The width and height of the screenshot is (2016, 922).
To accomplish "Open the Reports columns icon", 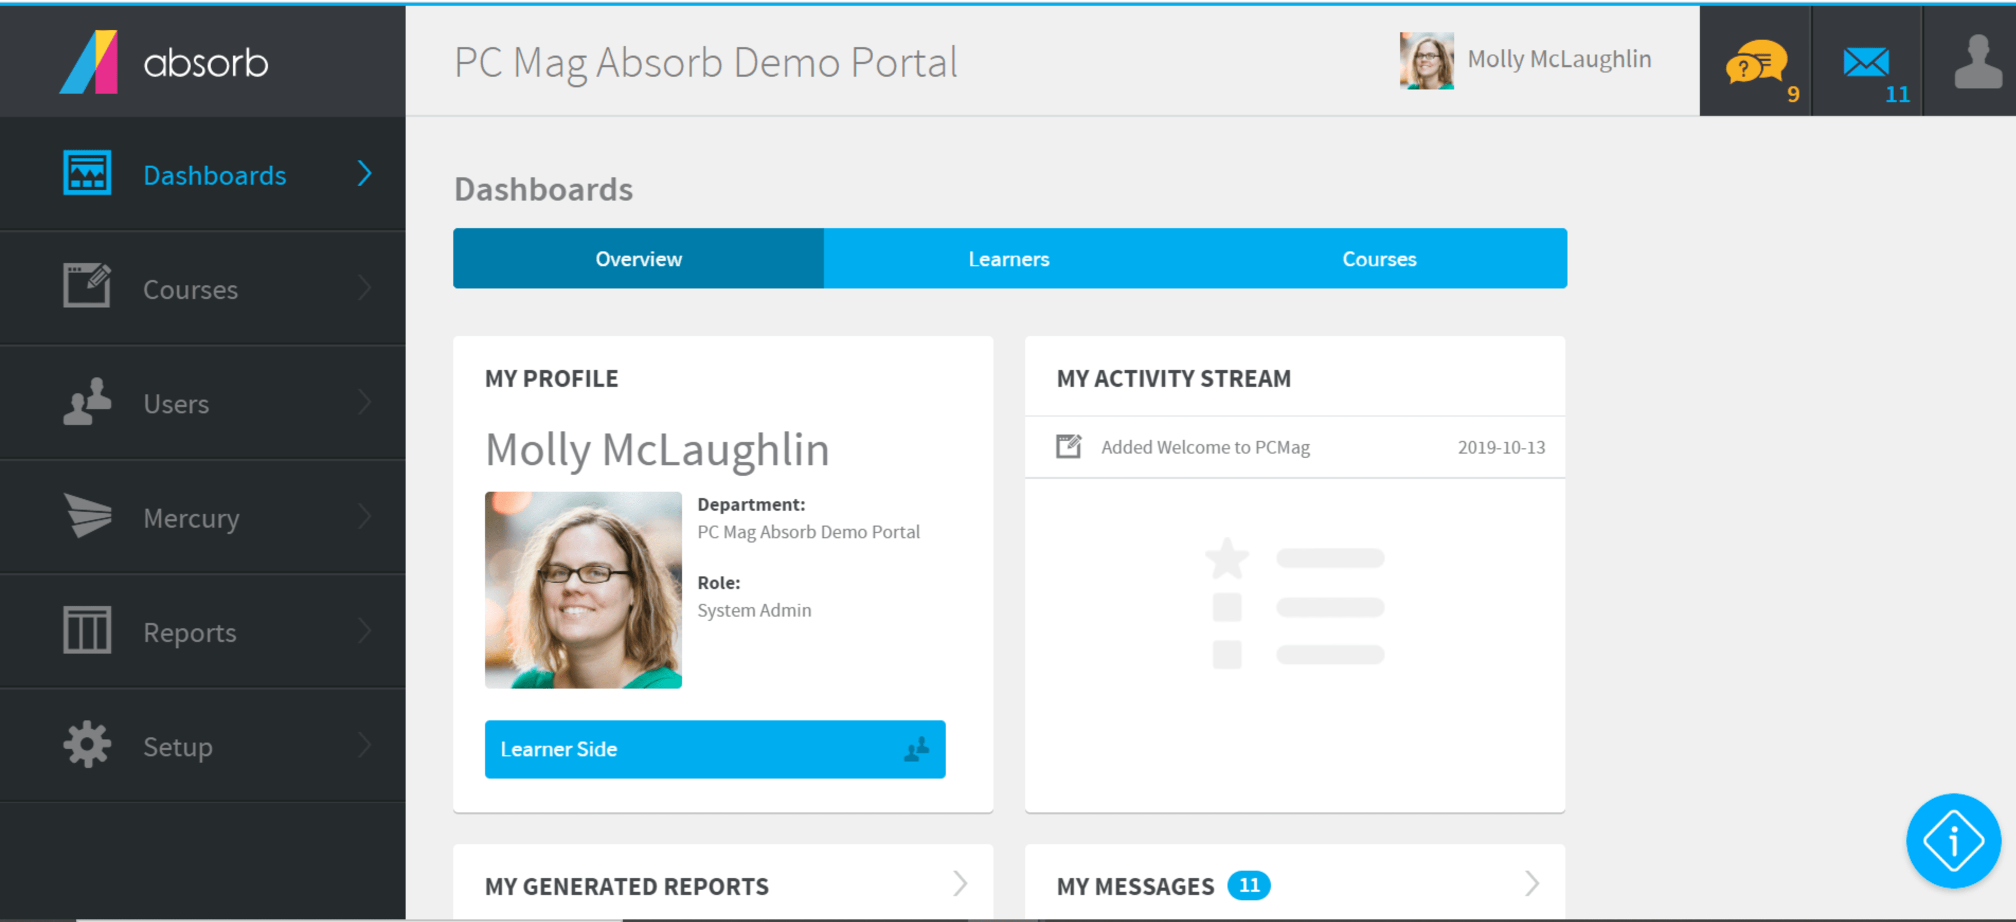I will (87, 629).
